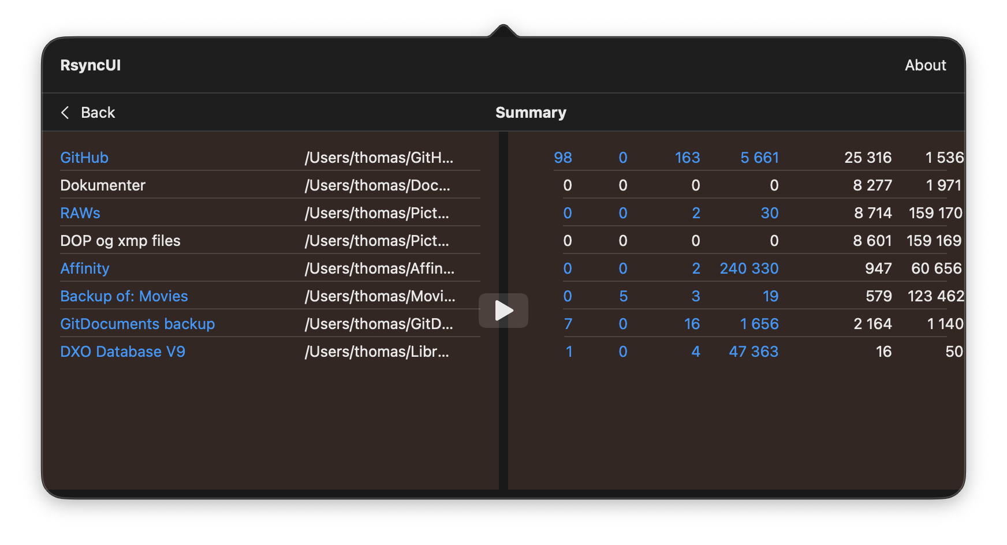Select DXO Database V9 entry

[122, 352]
